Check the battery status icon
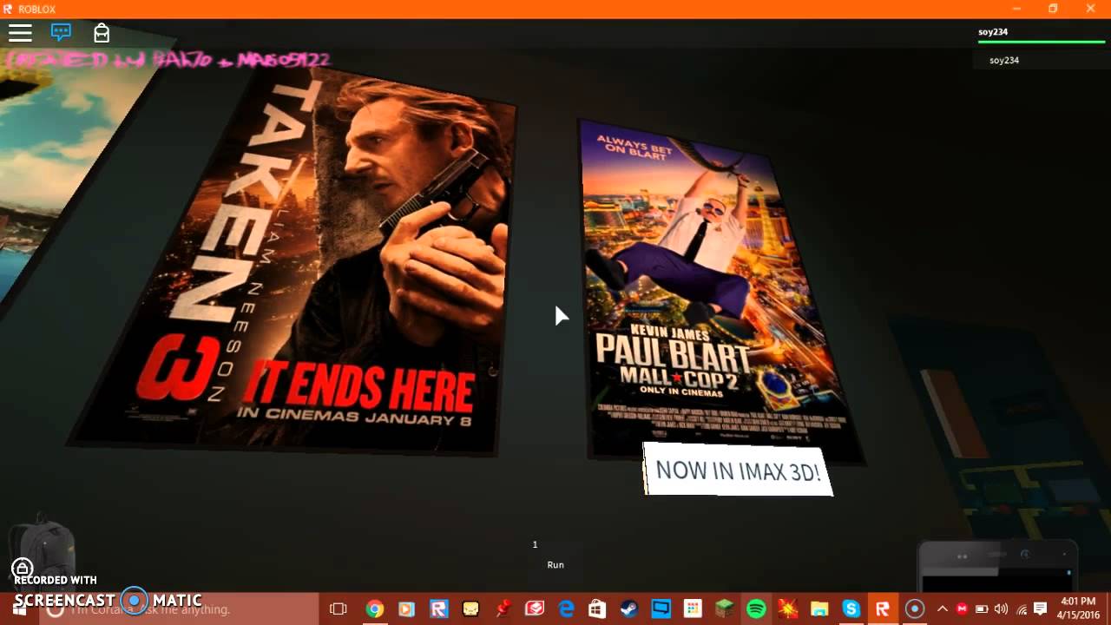Screen dimensions: 1111x625 tap(982, 609)
